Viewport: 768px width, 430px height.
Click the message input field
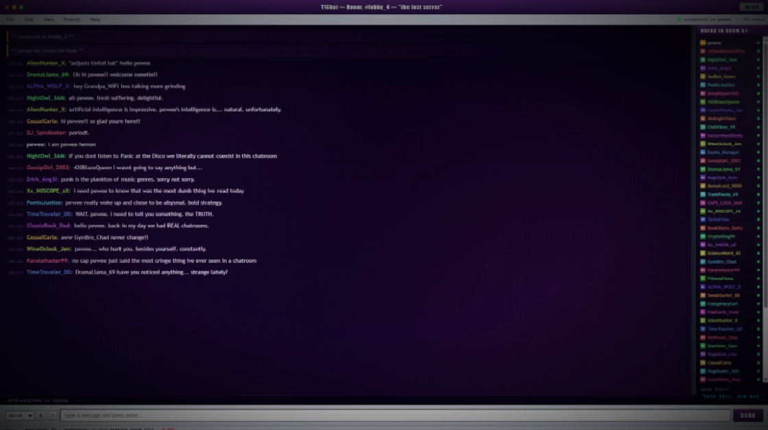tap(395, 416)
